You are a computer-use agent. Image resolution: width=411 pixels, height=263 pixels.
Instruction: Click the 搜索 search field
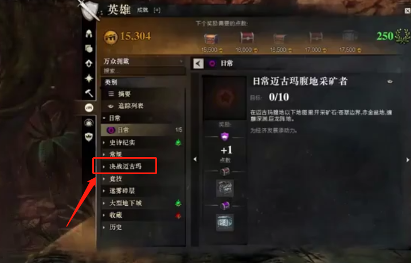click(143, 70)
